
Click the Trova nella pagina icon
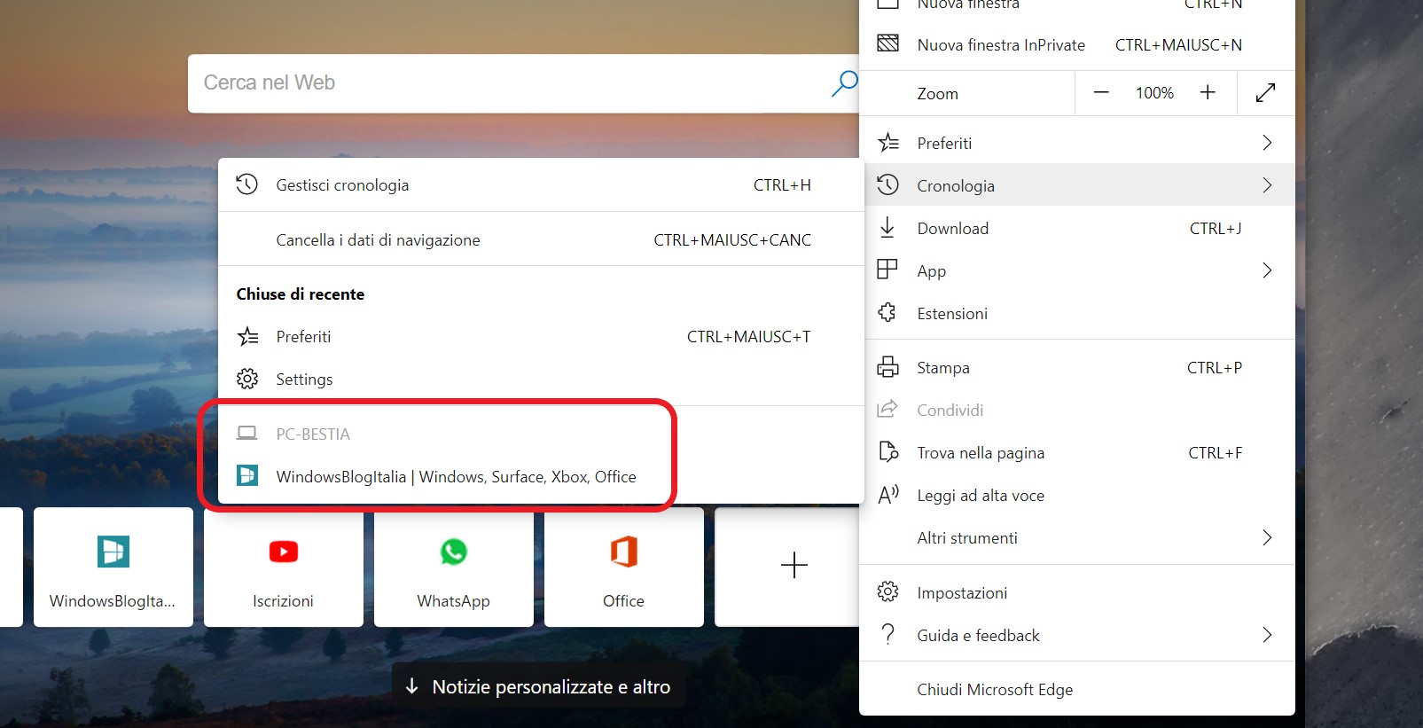click(x=887, y=452)
